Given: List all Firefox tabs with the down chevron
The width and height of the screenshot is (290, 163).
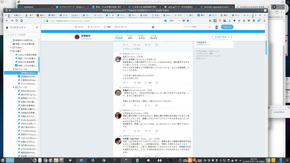Looking at the screenshot, I should (265, 15).
